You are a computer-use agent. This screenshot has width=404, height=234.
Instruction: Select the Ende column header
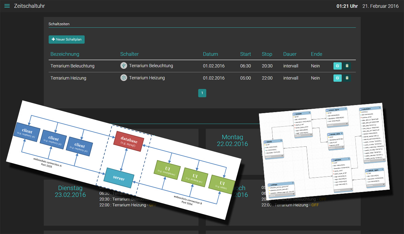point(316,54)
